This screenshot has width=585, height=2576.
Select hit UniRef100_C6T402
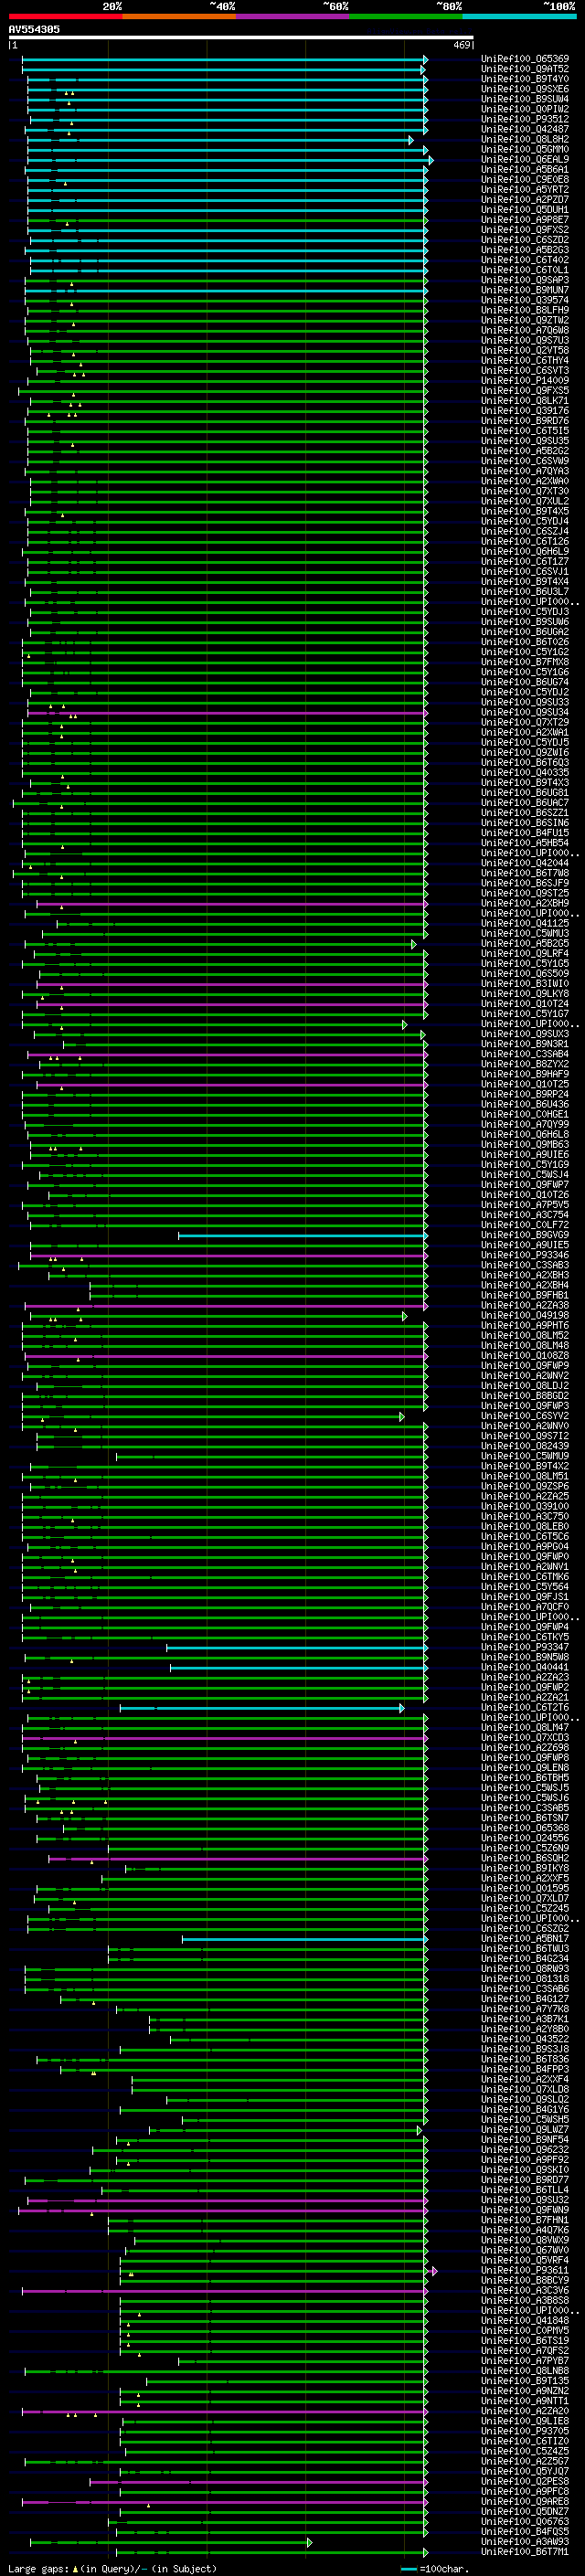coord(525,260)
